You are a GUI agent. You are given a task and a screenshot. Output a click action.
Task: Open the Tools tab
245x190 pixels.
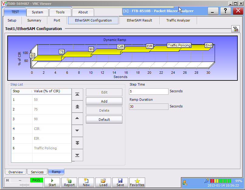click(x=60, y=12)
